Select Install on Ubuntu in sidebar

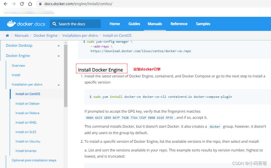pos(28,141)
